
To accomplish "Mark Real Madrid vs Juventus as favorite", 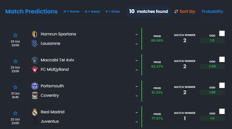I will [15, 113].
